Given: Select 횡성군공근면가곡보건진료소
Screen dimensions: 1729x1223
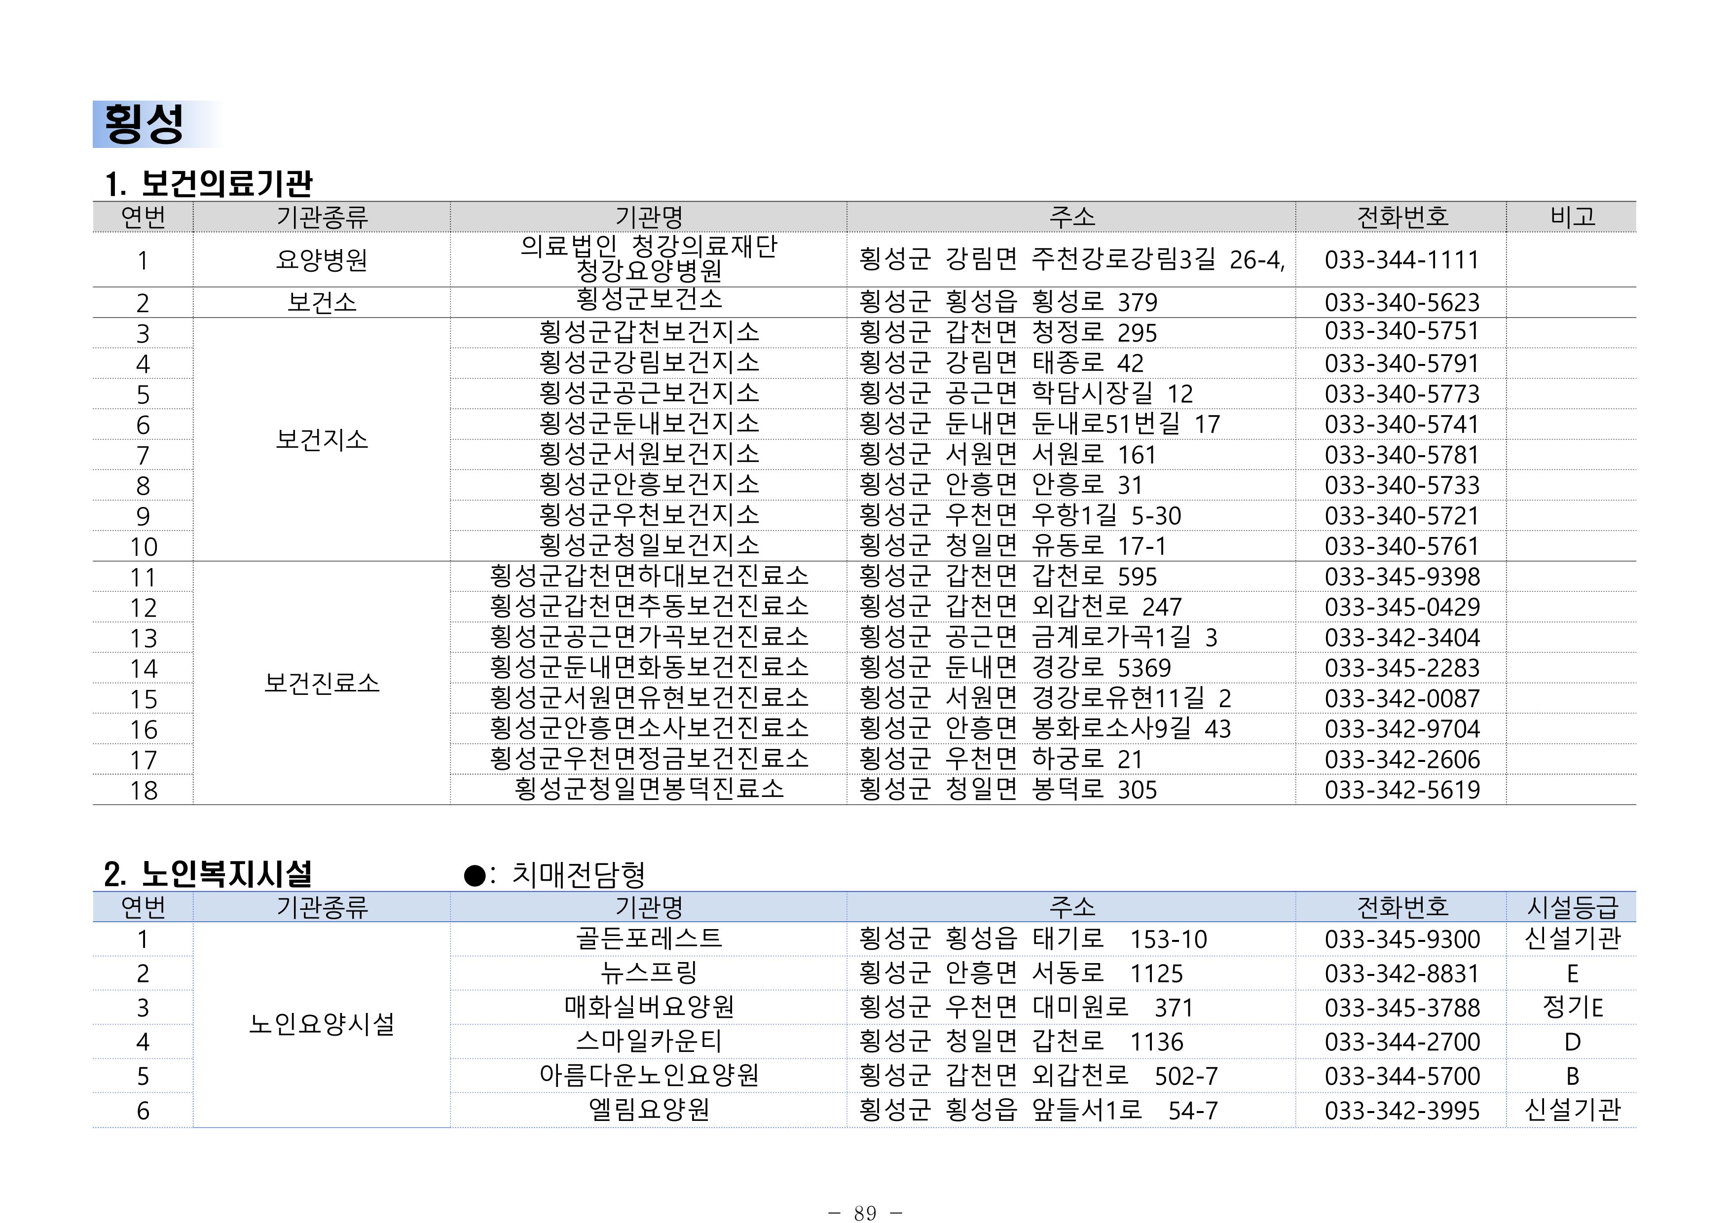Looking at the screenshot, I should (649, 638).
